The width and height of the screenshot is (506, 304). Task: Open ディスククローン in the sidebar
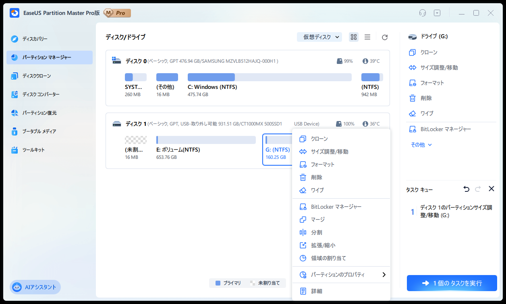(x=49, y=76)
